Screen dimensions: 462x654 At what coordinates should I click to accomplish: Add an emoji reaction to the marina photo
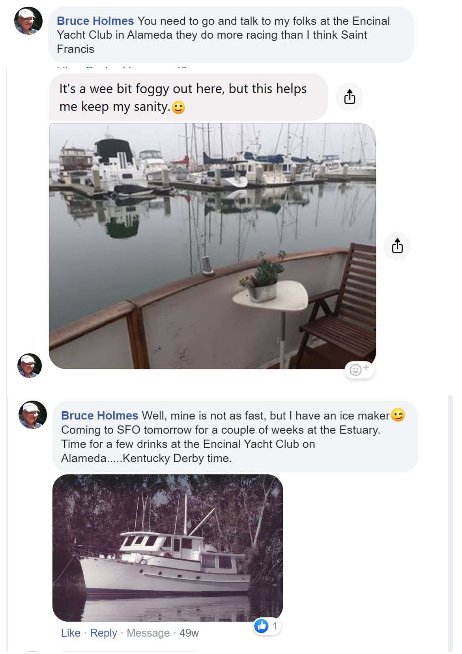pyautogui.click(x=359, y=370)
